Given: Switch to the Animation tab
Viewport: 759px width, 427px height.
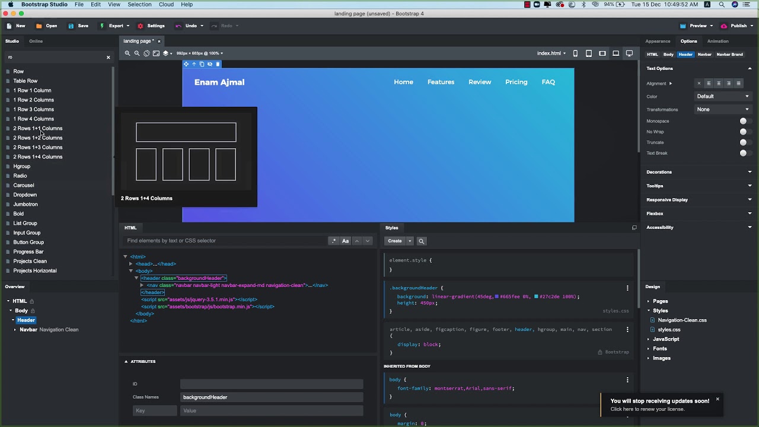Looking at the screenshot, I should tap(717, 42).
